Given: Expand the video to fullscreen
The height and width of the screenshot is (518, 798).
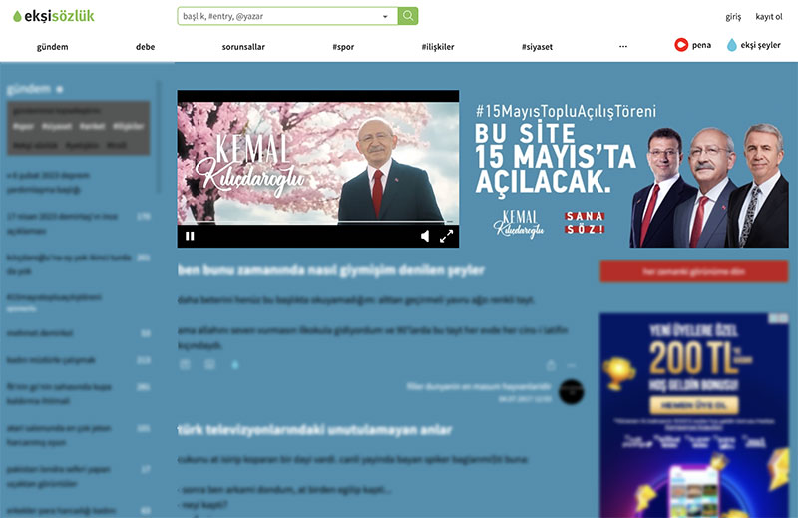Looking at the screenshot, I should point(447,237).
